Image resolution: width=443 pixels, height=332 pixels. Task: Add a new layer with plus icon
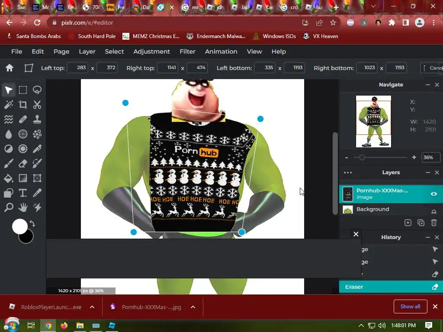(408, 223)
